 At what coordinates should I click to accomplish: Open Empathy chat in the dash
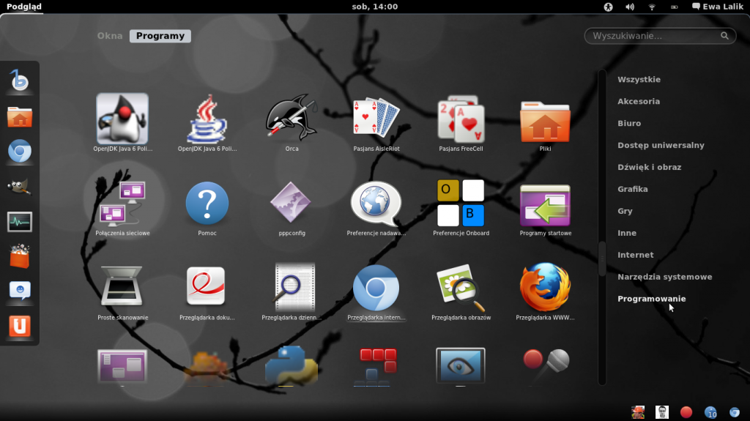20,291
